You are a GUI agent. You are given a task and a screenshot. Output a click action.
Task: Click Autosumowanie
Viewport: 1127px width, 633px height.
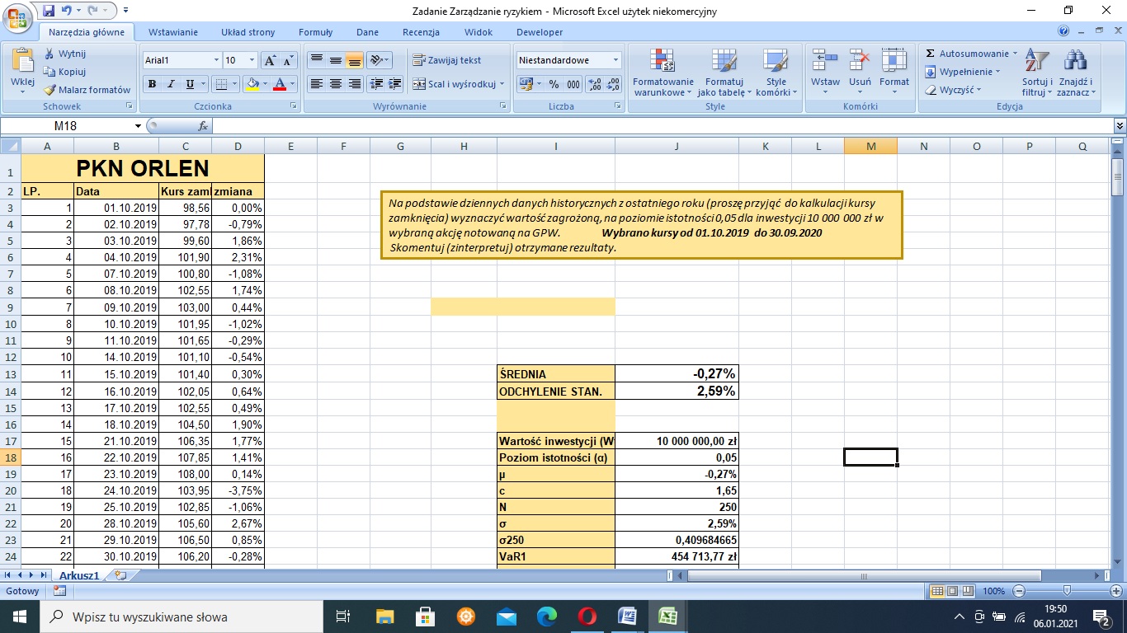point(971,54)
